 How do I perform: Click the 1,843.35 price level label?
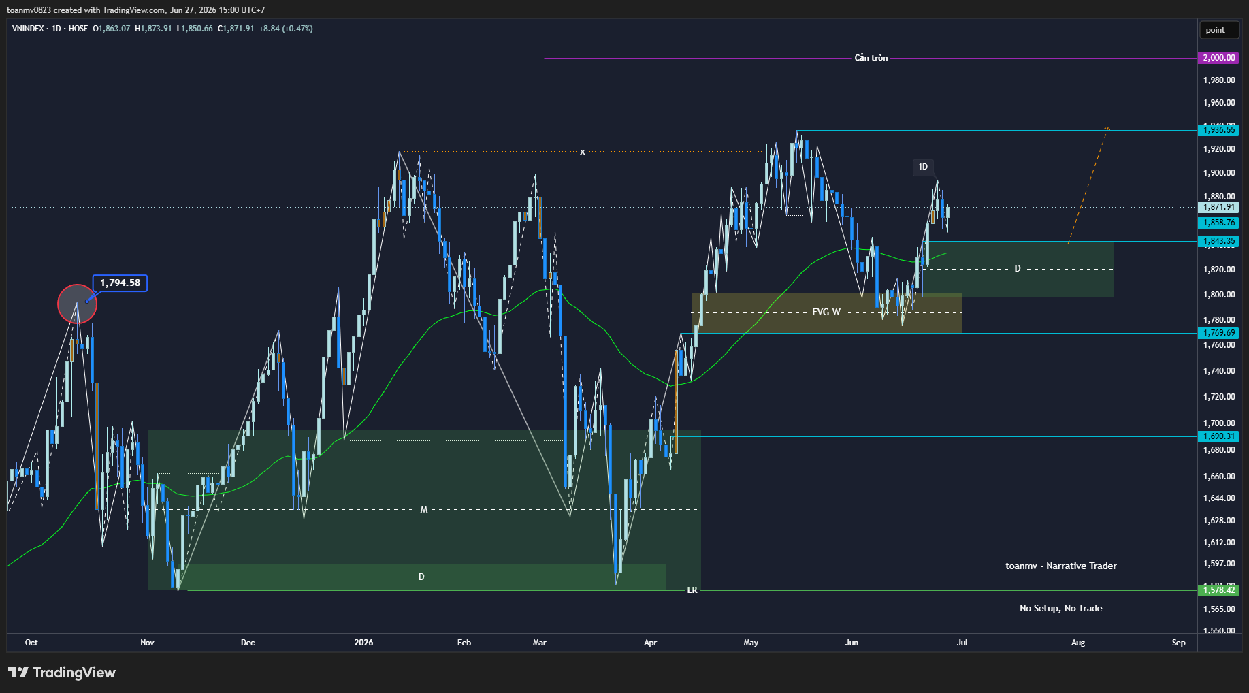pyautogui.click(x=1218, y=241)
